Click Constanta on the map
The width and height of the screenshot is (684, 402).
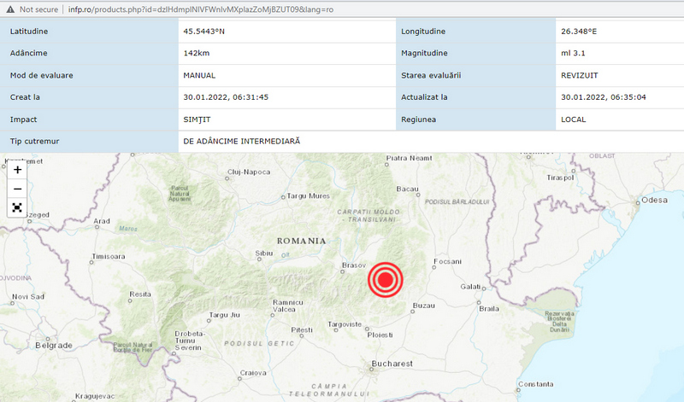[537, 383]
